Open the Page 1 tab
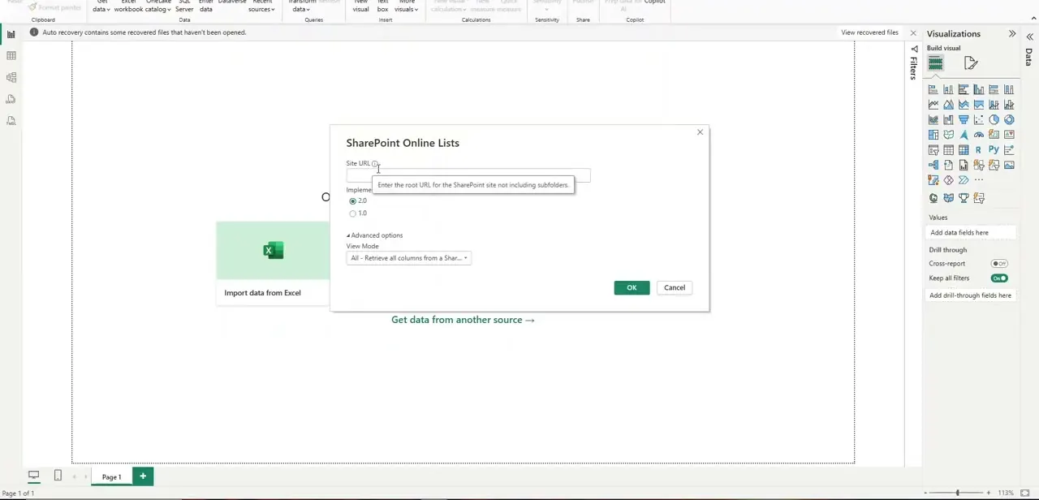This screenshot has height=500, width=1039. pyautogui.click(x=111, y=476)
